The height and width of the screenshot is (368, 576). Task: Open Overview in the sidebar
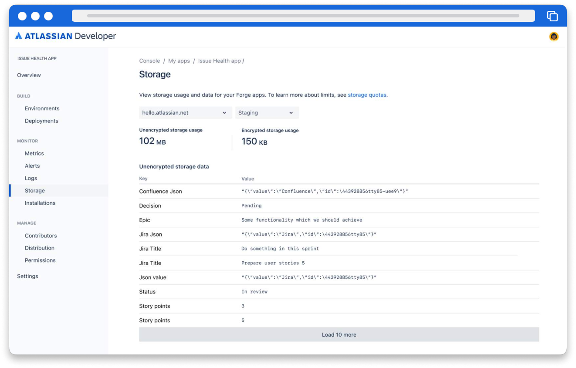point(29,75)
